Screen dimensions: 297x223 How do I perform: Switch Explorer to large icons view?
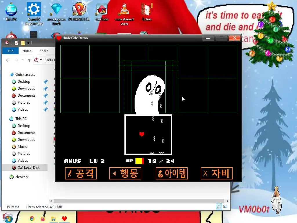click(225, 207)
